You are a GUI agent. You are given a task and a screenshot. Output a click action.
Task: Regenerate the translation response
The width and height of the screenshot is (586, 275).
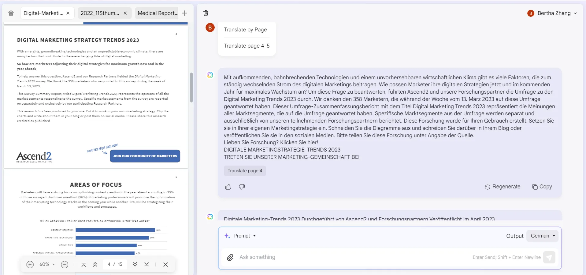pyautogui.click(x=503, y=187)
